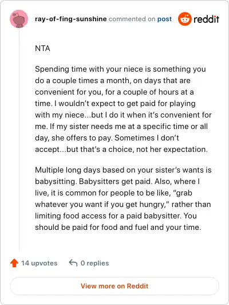Image resolution: width=229 pixels, height=305 pixels.
Task: Collapse the comment thread via vertical line
Action: point(19,139)
